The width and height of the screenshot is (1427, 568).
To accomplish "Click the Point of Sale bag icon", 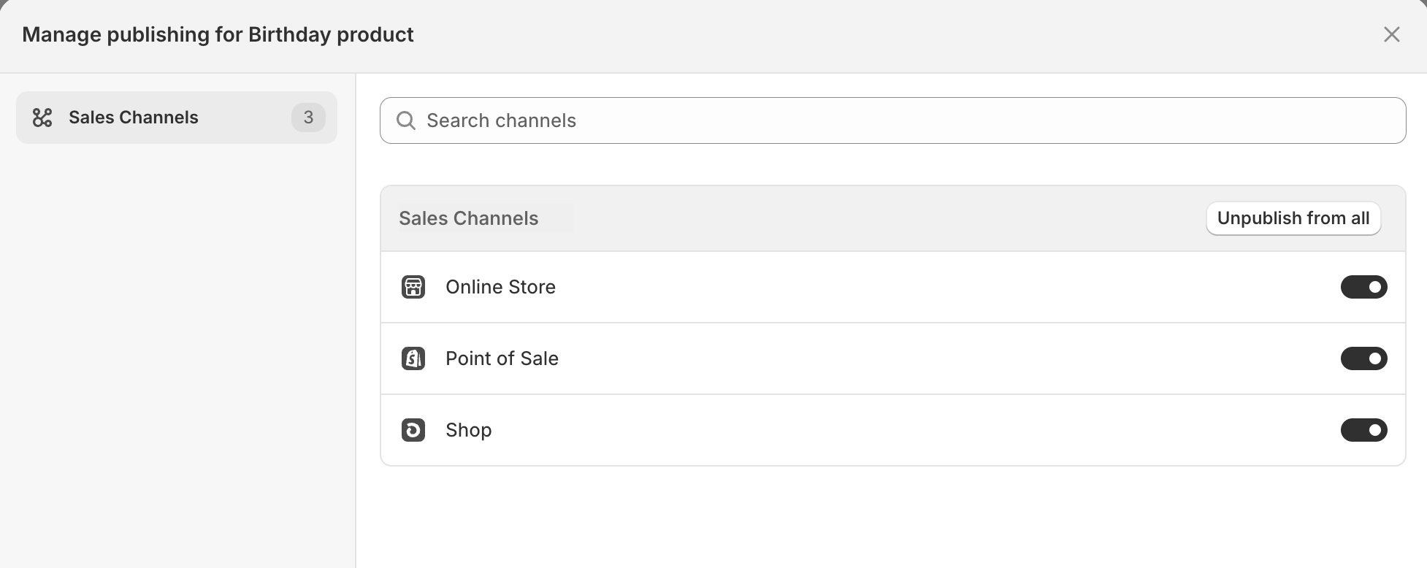I will coord(413,358).
